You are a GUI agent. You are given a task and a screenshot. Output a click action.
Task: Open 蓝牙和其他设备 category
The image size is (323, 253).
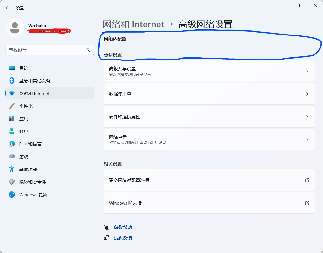tap(50, 80)
